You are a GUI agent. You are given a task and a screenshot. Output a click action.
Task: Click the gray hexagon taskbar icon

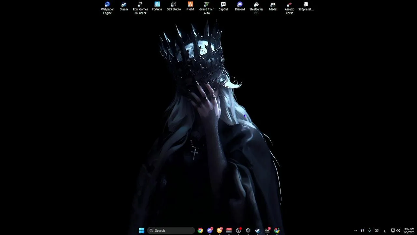tap(248, 230)
